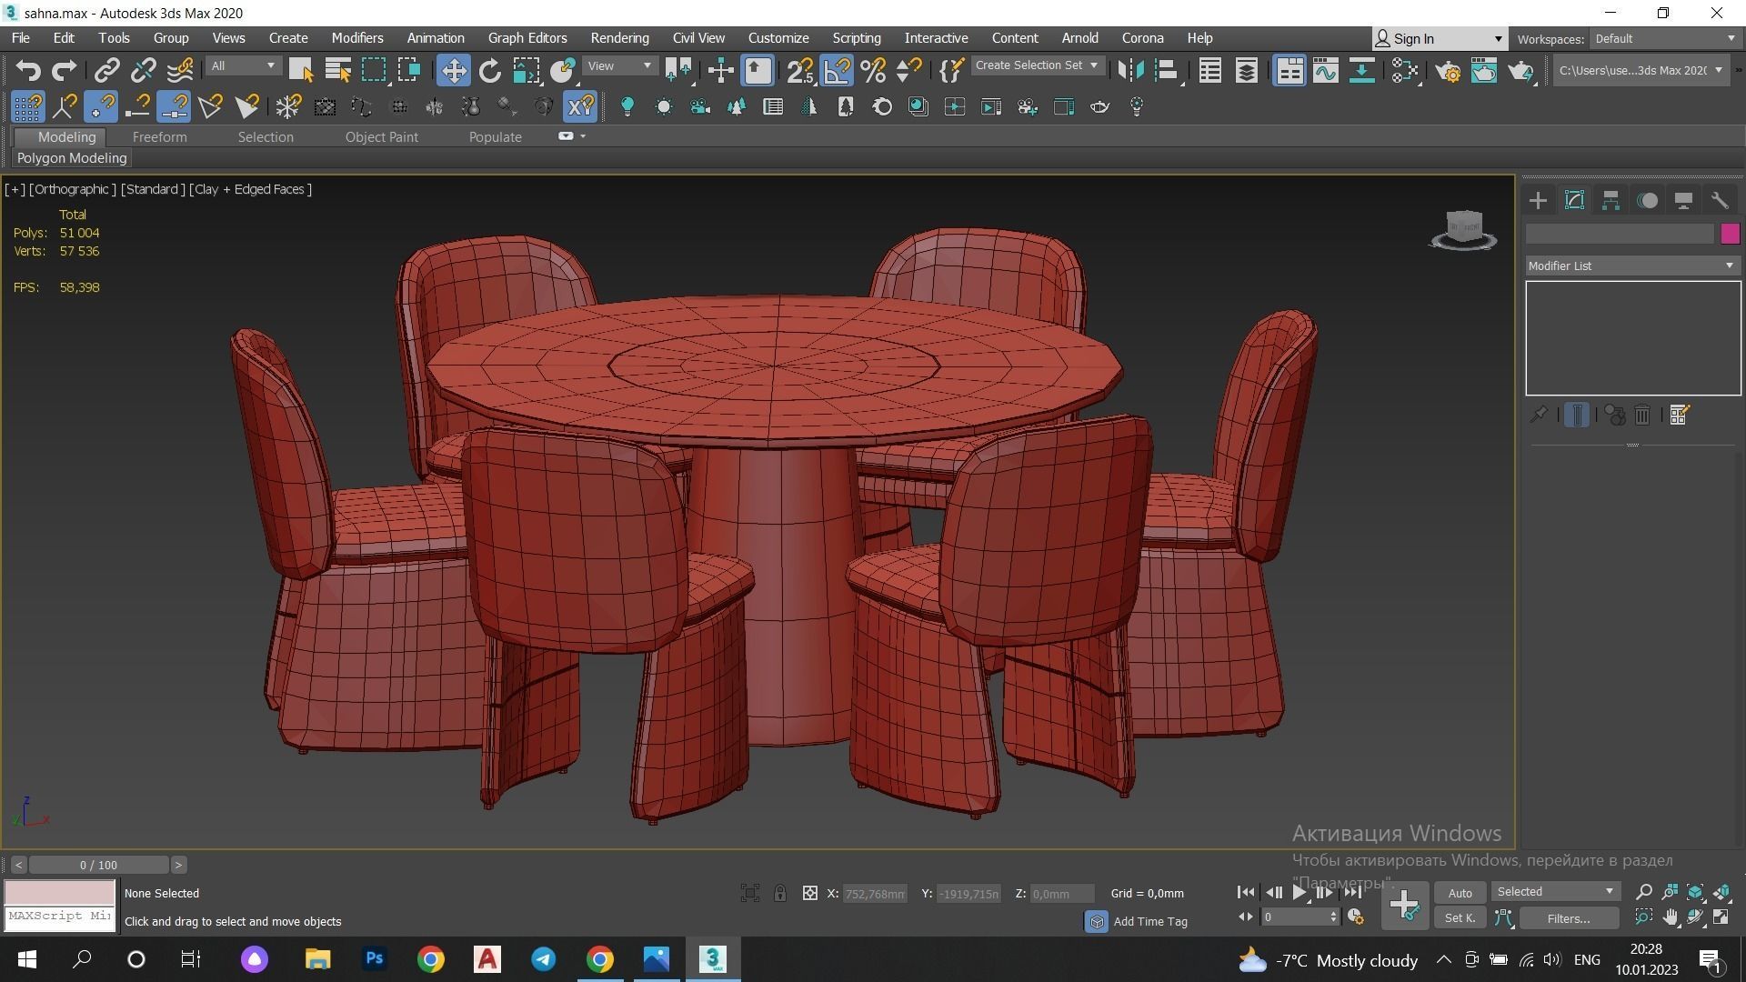The height and width of the screenshot is (982, 1746).
Task: Open Render Setup teapot icon
Action: 1449,70
